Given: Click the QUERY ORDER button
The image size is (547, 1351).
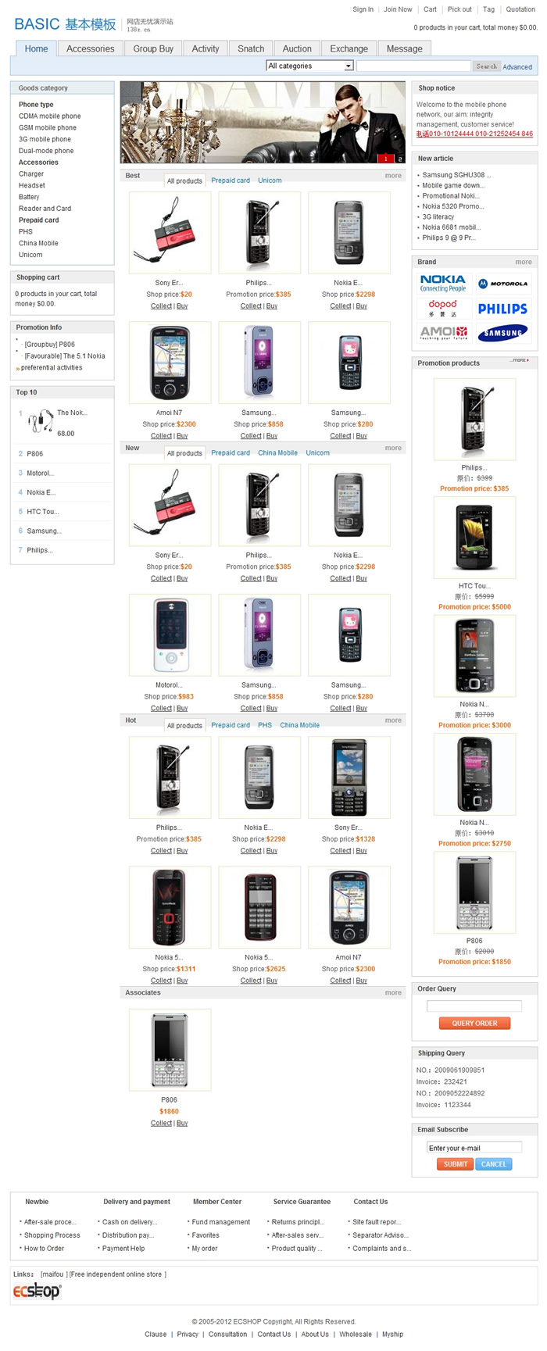Looking at the screenshot, I should (x=474, y=1023).
